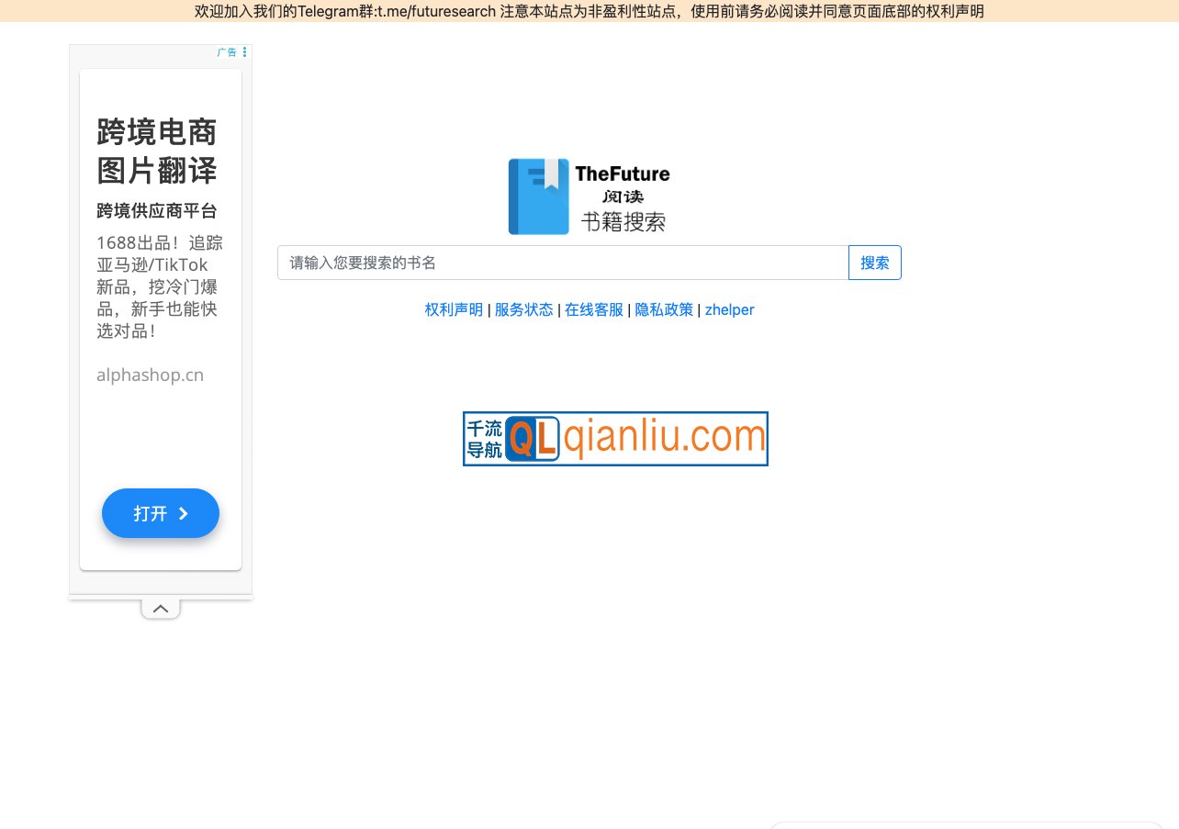The height and width of the screenshot is (829, 1179).
Task: Click the 跨境电商图片翻译 ad headline
Action: point(156,151)
